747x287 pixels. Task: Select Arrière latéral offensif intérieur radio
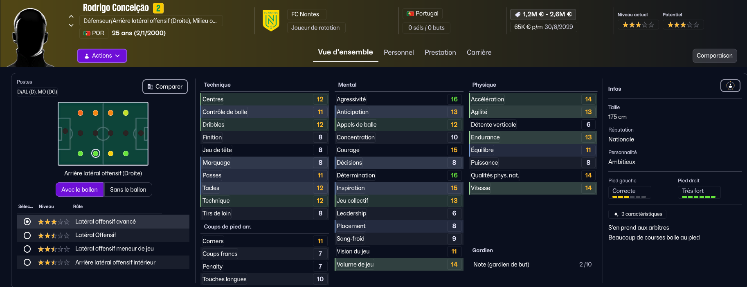(x=27, y=262)
